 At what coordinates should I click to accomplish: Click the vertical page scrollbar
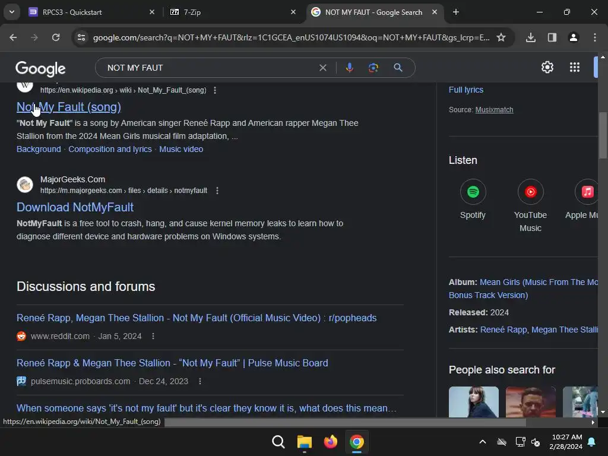(x=603, y=135)
